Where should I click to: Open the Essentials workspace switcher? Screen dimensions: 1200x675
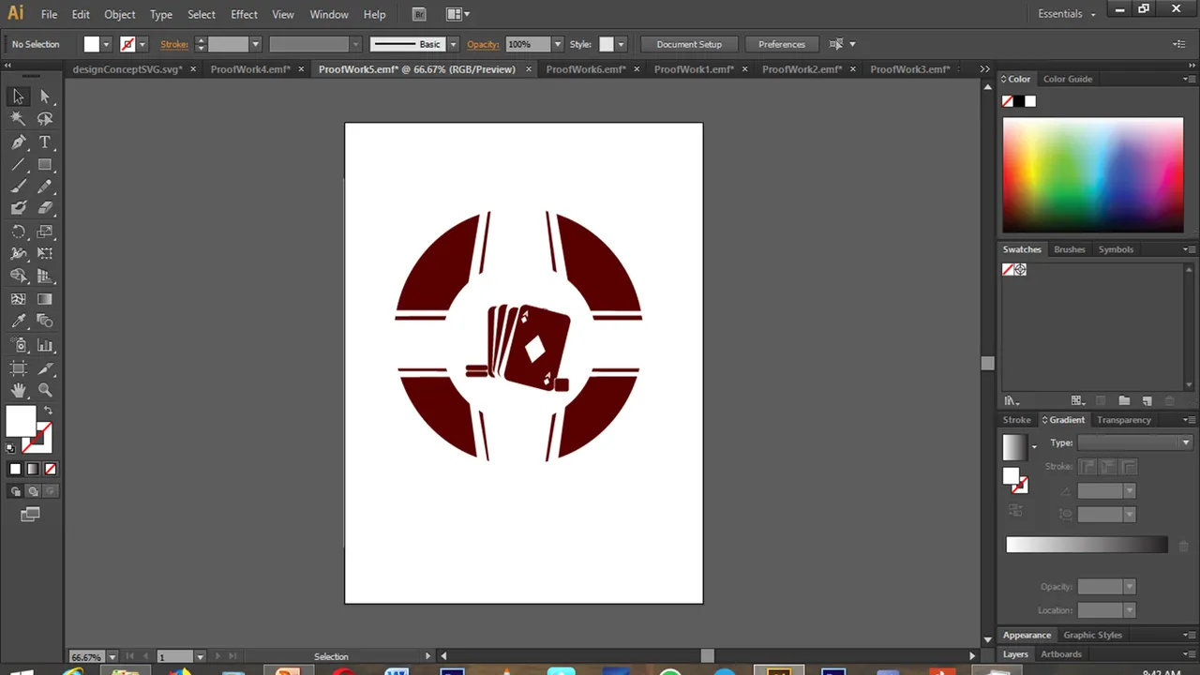click(x=1066, y=14)
